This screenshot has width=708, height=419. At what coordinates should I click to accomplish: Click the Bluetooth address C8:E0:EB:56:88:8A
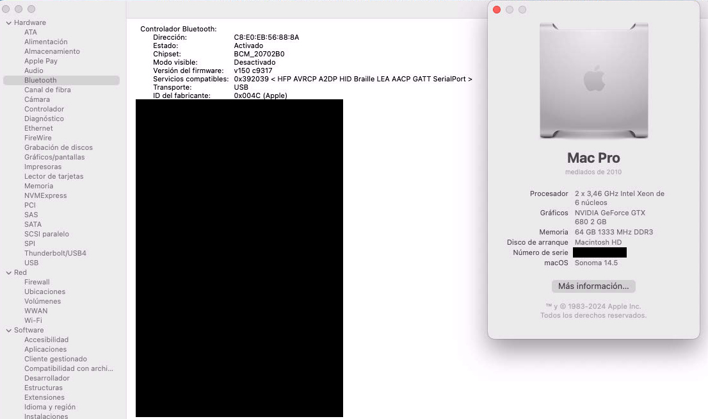coord(266,37)
